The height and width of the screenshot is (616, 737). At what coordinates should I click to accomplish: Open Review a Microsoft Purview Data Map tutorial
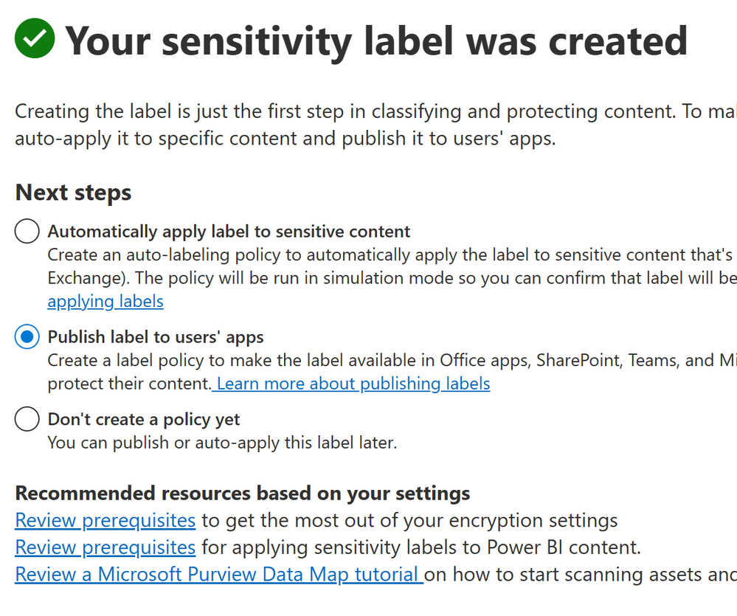[219, 574]
